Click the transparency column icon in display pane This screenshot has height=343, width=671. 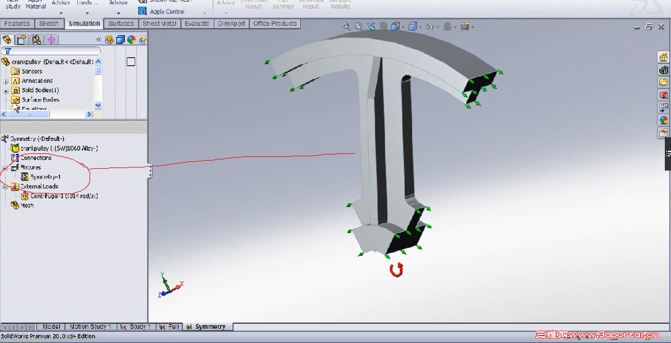pos(143,40)
